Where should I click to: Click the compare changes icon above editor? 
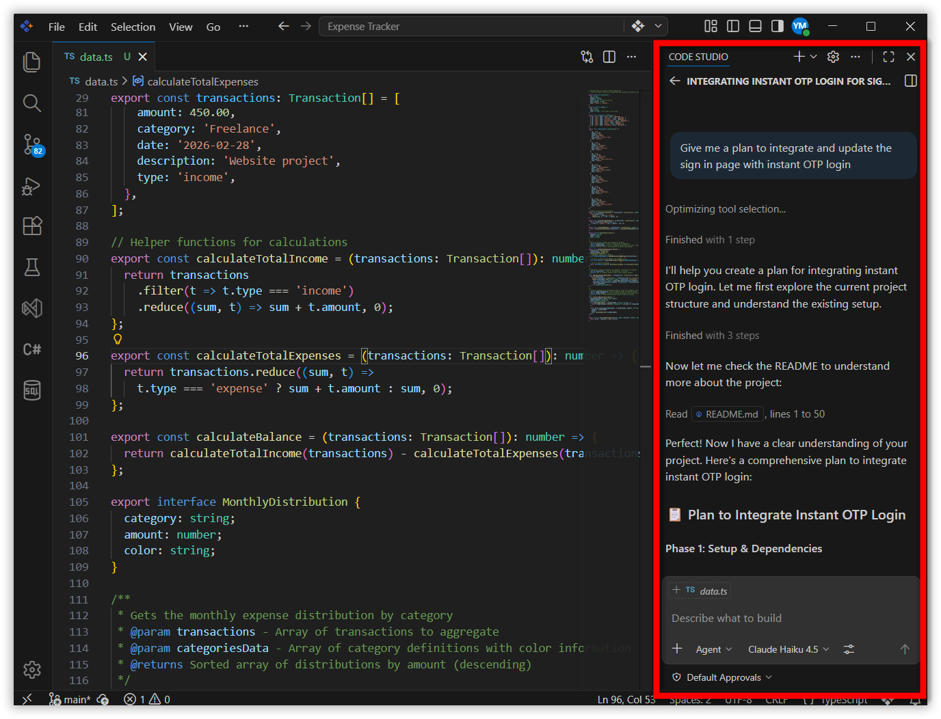coord(587,57)
